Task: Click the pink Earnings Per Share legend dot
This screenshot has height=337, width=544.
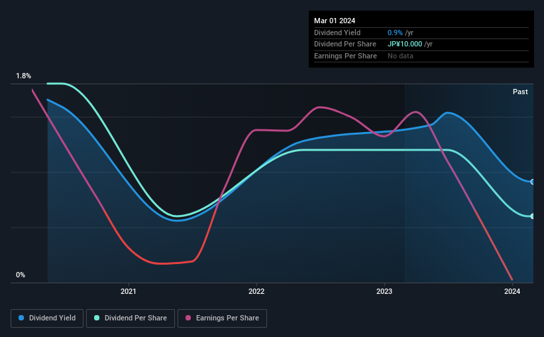Action: pyautogui.click(x=188, y=318)
